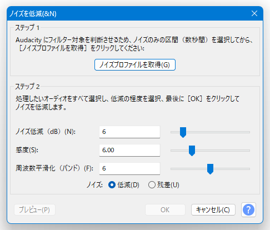270x230 pixels.
Task: Grab the 周波数平滑化 slider handle
Action: [x=210, y=169]
